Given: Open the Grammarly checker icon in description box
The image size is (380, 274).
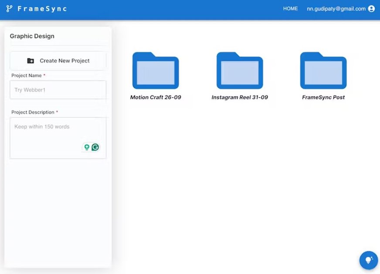Looking at the screenshot, I should click(x=95, y=147).
